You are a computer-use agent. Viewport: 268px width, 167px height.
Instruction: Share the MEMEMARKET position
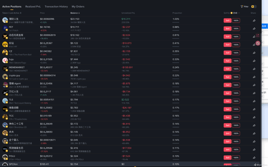254,69
